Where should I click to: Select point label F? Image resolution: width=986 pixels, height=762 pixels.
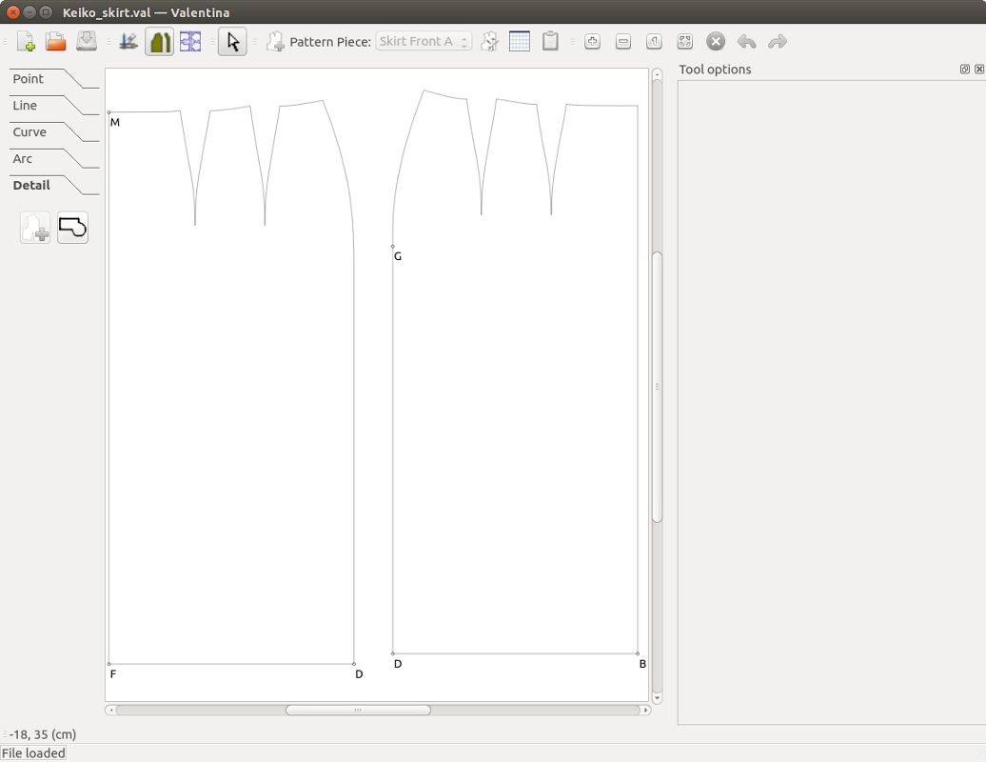[113, 674]
